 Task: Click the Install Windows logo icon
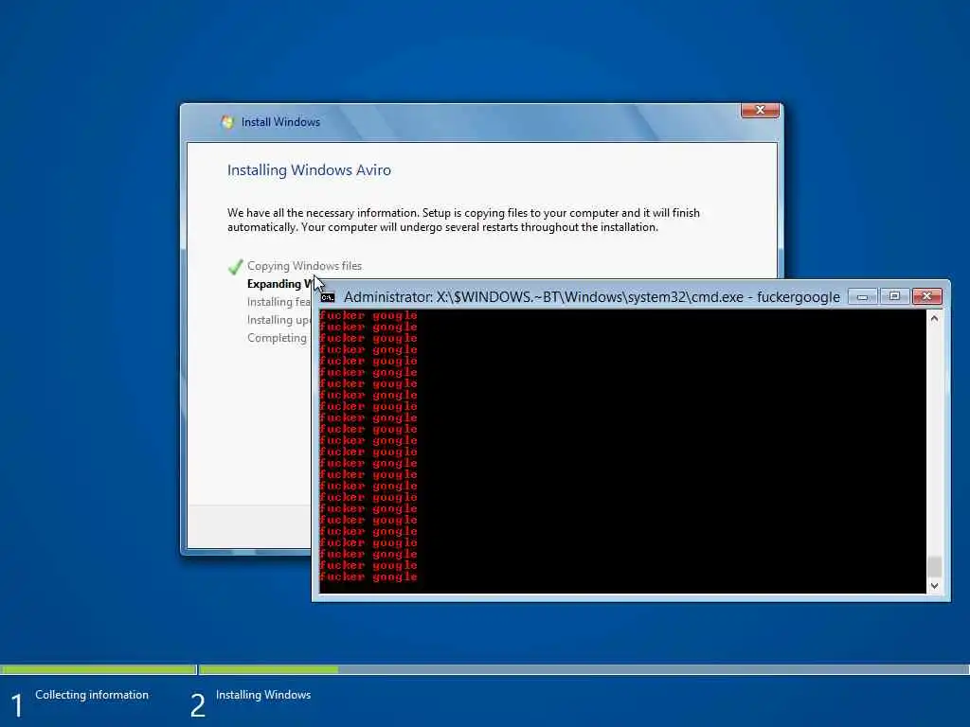[227, 122]
